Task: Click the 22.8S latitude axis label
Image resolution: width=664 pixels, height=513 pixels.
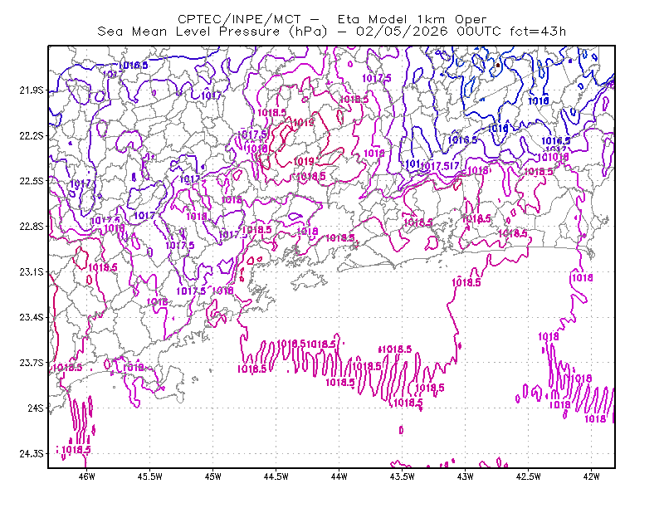Action: [x=32, y=227]
